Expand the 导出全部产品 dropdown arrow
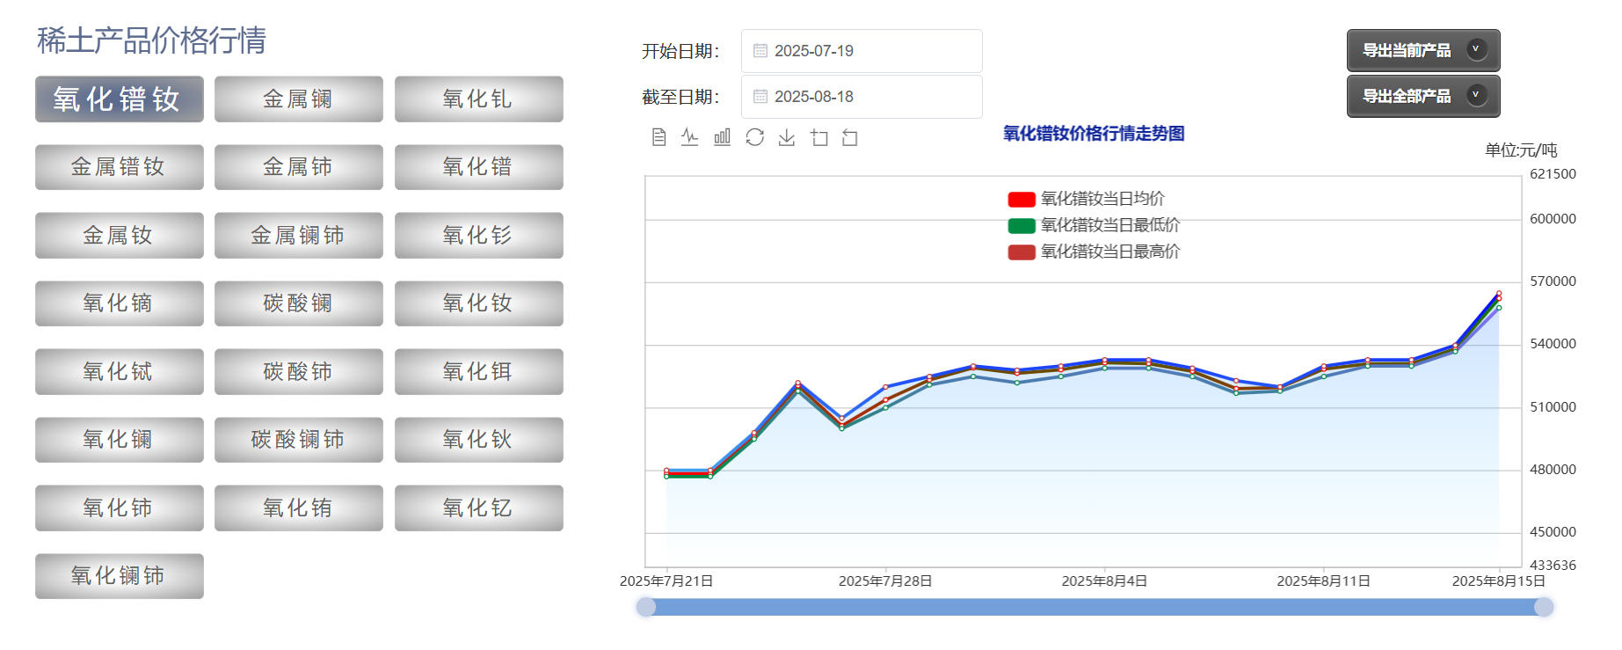The width and height of the screenshot is (1622, 650). 1476,96
